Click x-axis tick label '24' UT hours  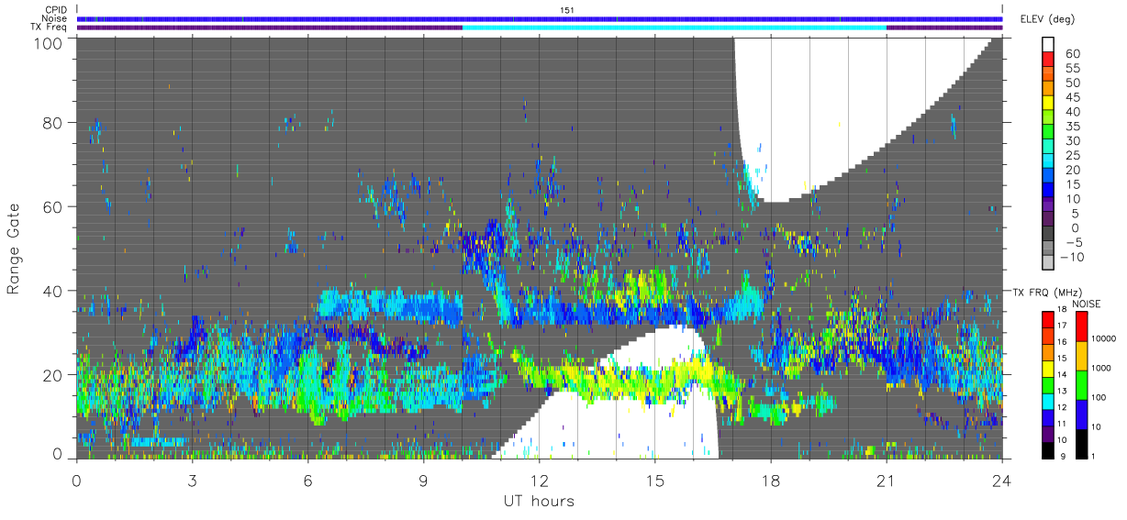(x=1002, y=479)
